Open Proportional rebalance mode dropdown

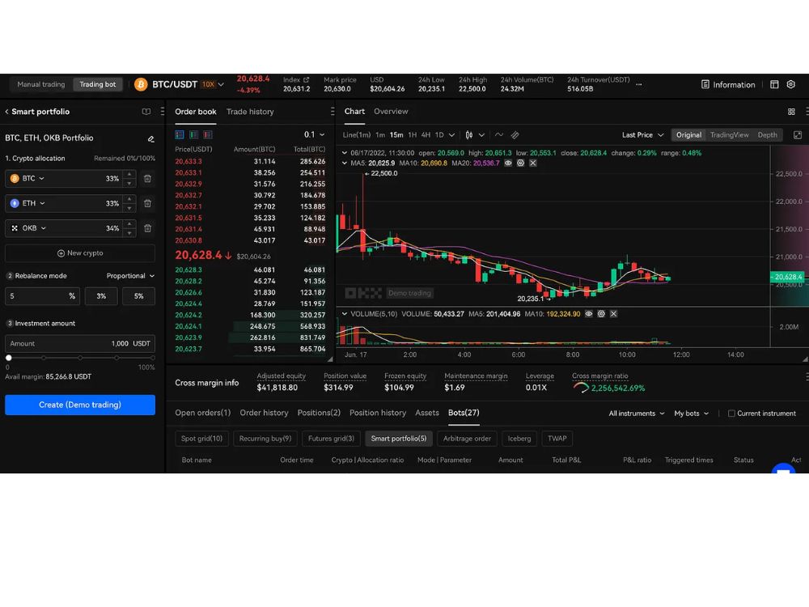[x=130, y=276]
